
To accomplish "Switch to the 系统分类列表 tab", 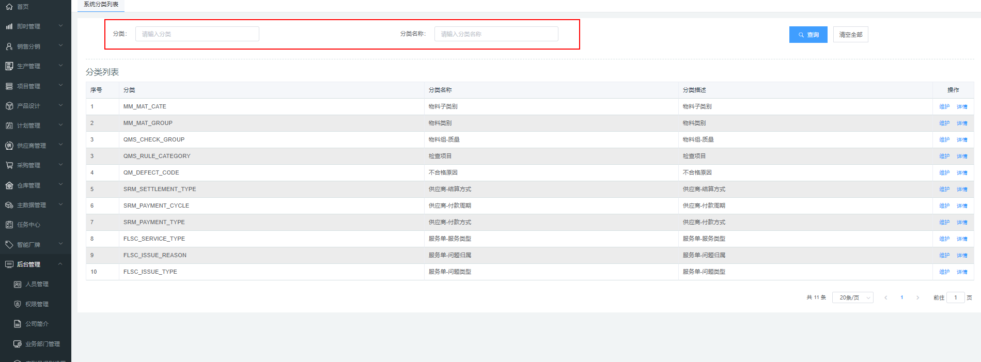I will [x=101, y=5].
